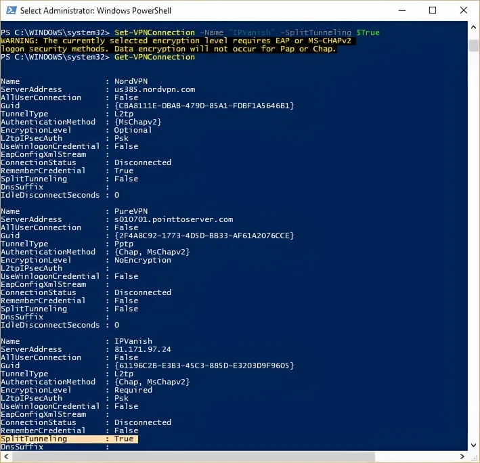Close the PowerShell window
This screenshot has width=480, height=463.
(x=464, y=10)
